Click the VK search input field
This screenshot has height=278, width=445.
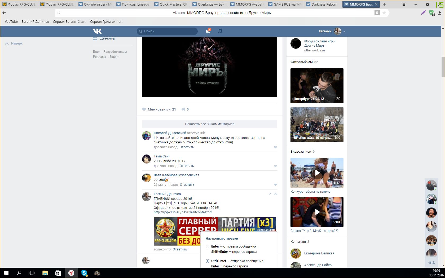[x=170, y=31]
